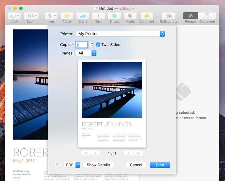The width and height of the screenshot is (225, 181).
Task: Open print dialog help
Action: (x=57, y=165)
